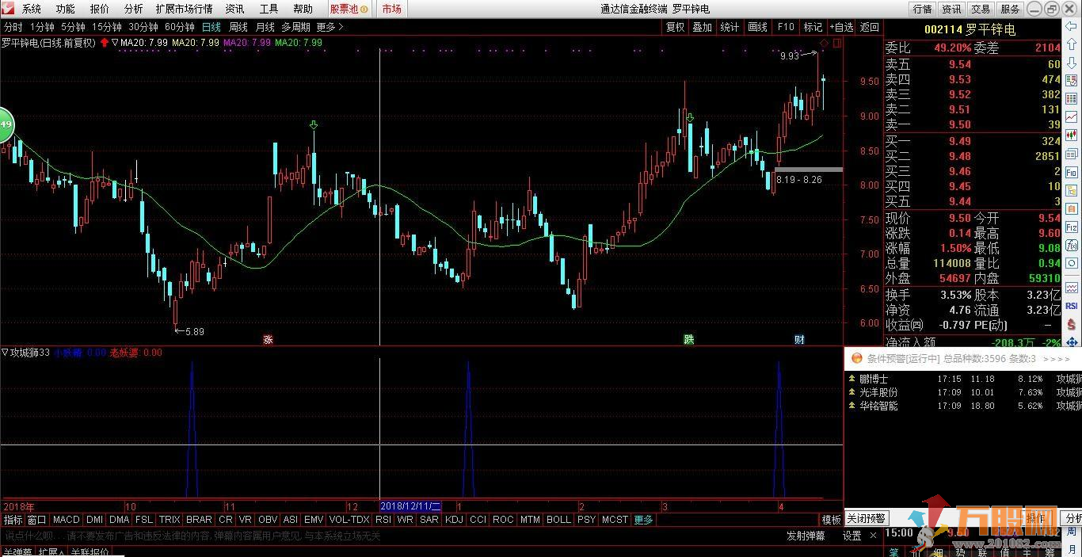Expand 更多 indicators in bottom bar
This screenshot has width=1082, height=557.
coord(644,520)
